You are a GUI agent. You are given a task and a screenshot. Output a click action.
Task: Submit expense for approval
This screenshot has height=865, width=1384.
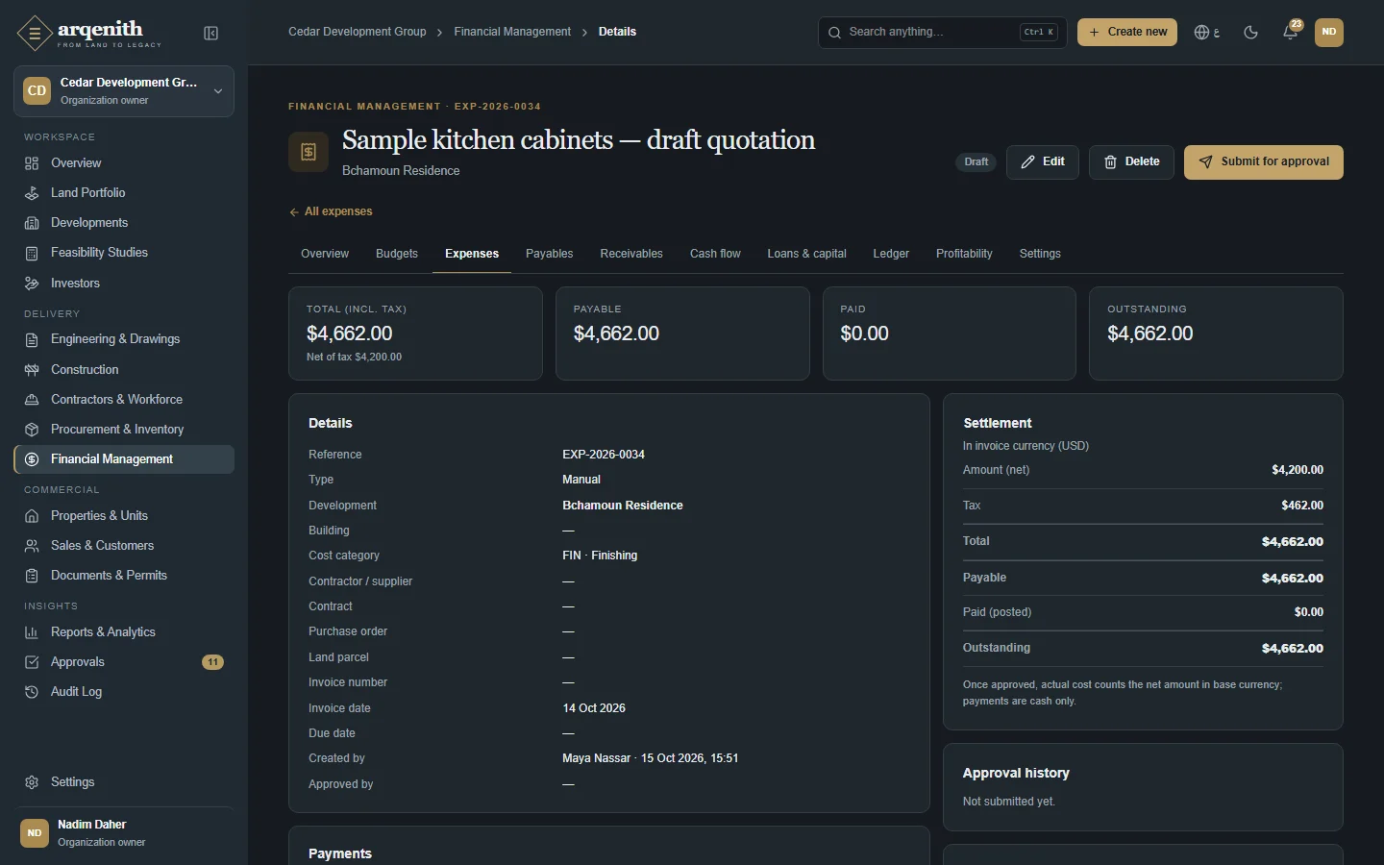(x=1264, y=162)
